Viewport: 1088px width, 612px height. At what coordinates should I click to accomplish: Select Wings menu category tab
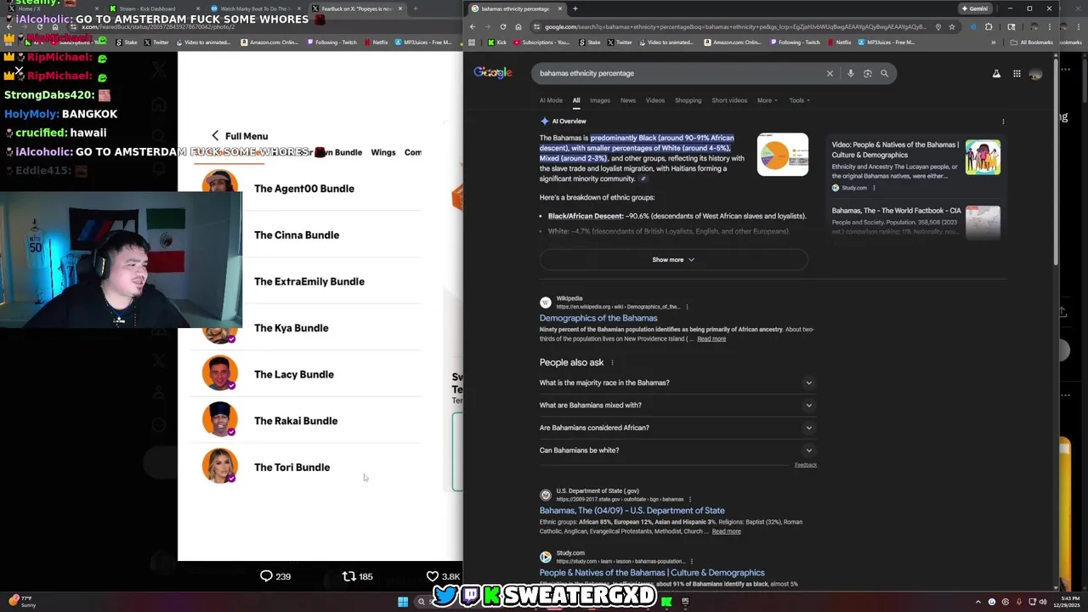pos(383,152)
